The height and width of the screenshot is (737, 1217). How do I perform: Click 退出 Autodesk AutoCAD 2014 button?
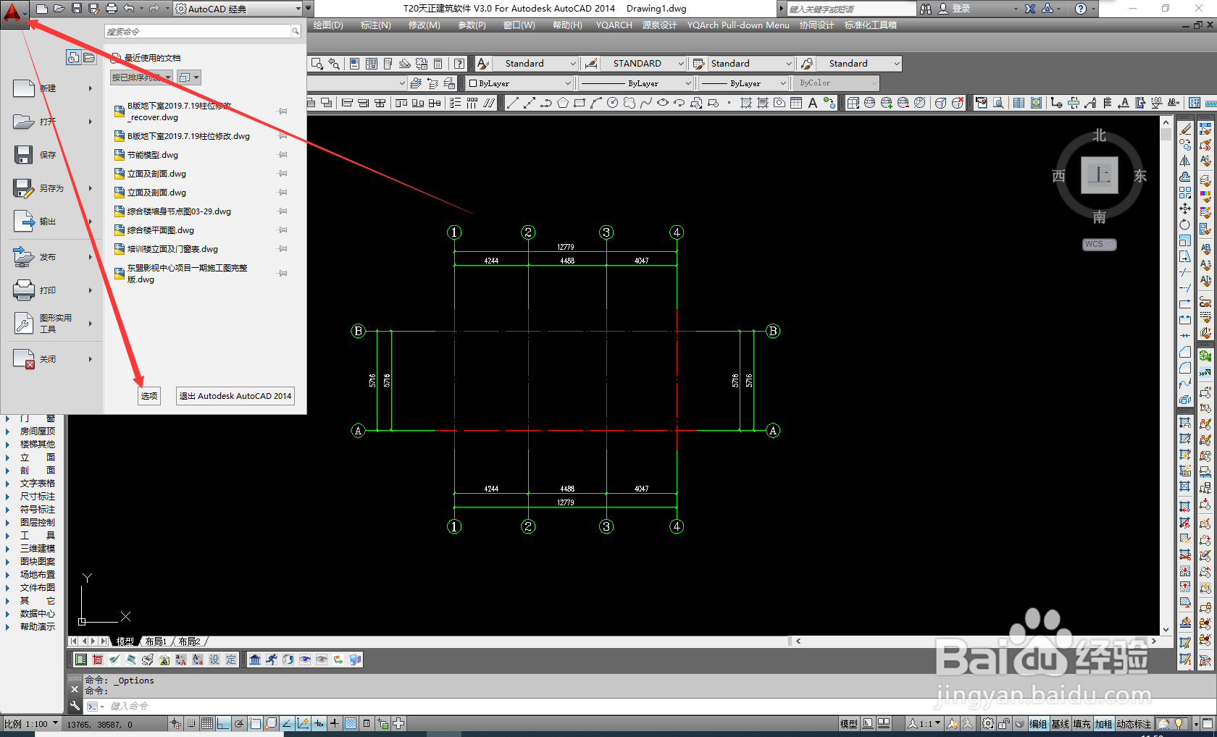pos(235,396)
